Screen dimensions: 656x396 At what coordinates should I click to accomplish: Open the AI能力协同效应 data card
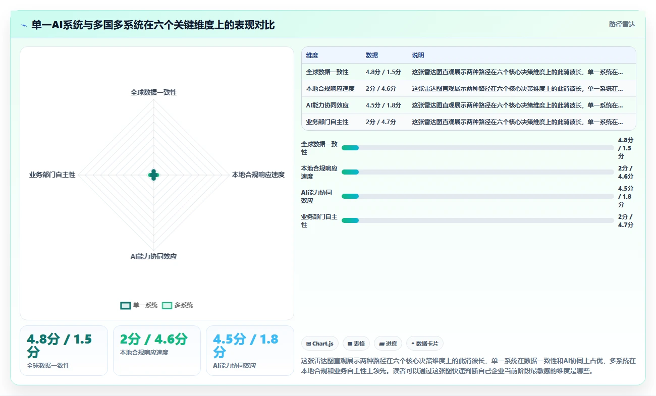pyautogui.click(x=250, y=351)
